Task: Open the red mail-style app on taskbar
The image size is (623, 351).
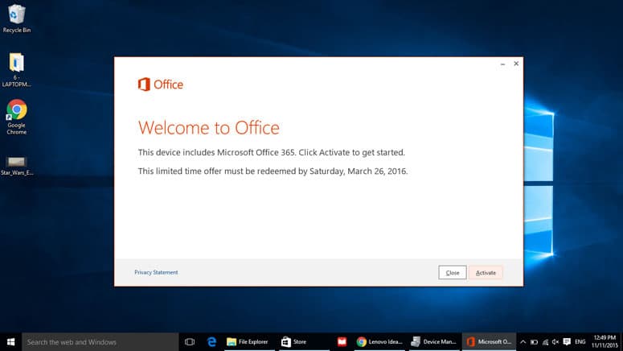Action: point(342,342)
